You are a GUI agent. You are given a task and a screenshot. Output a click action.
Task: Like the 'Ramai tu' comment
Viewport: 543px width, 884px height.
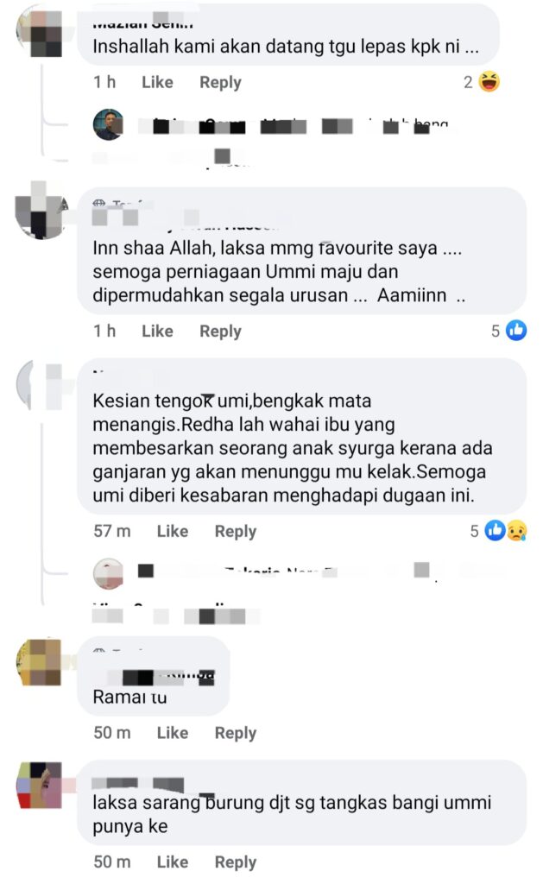coord(173,733)
